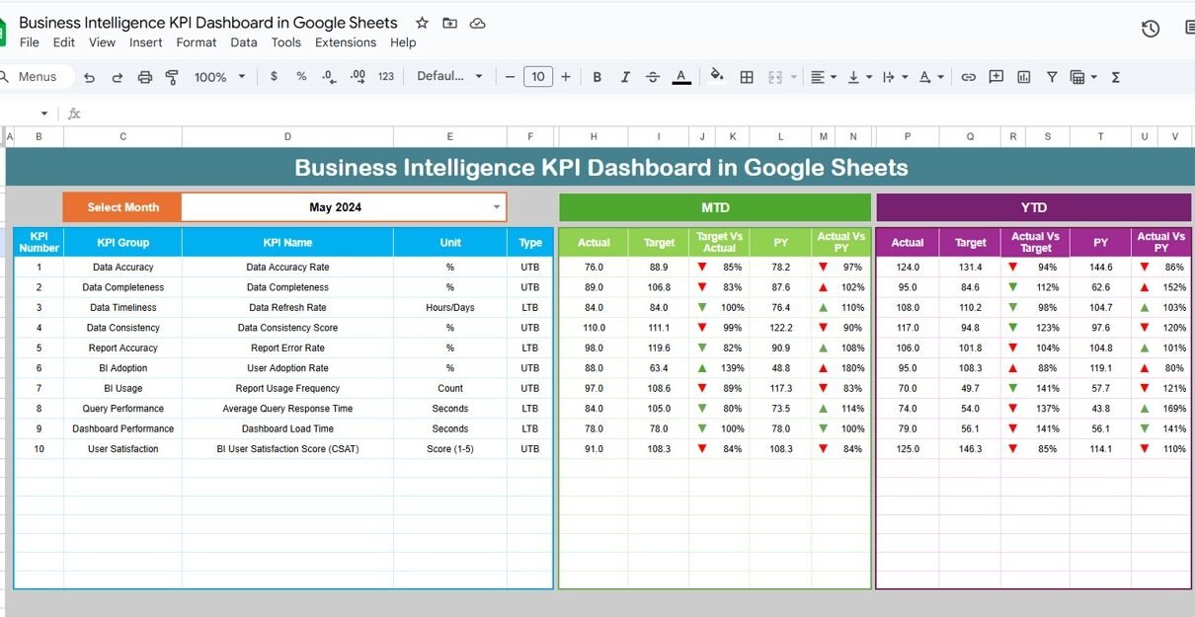
Task: Open version history clock icon
Action: point(1151,29)
